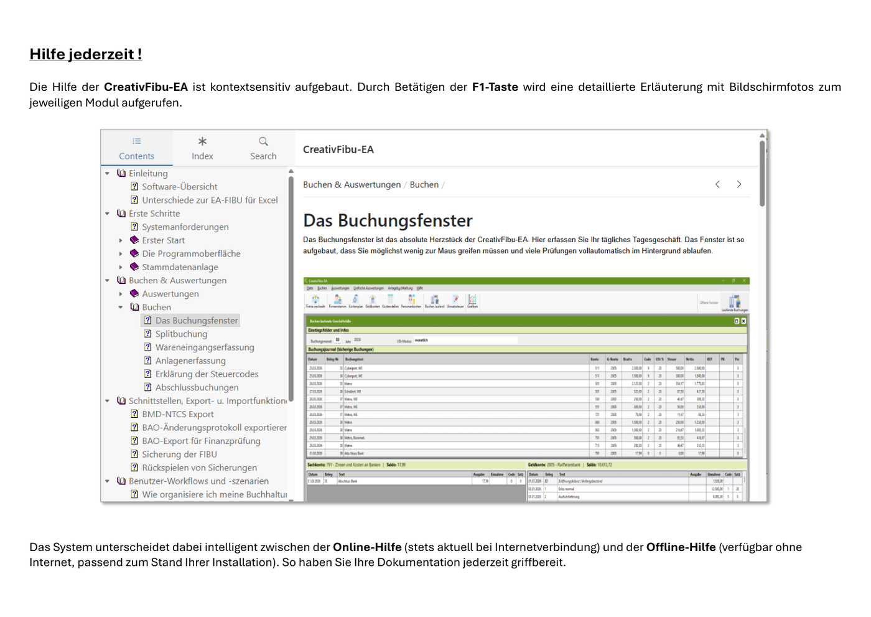
Task: Click the book icon next to Einleitung
Action: coord(121,173)
